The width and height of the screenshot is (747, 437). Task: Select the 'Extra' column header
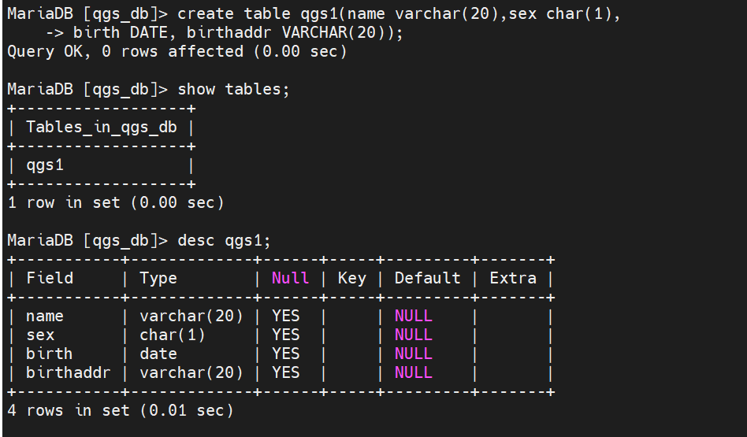click(x=513, y=279)
